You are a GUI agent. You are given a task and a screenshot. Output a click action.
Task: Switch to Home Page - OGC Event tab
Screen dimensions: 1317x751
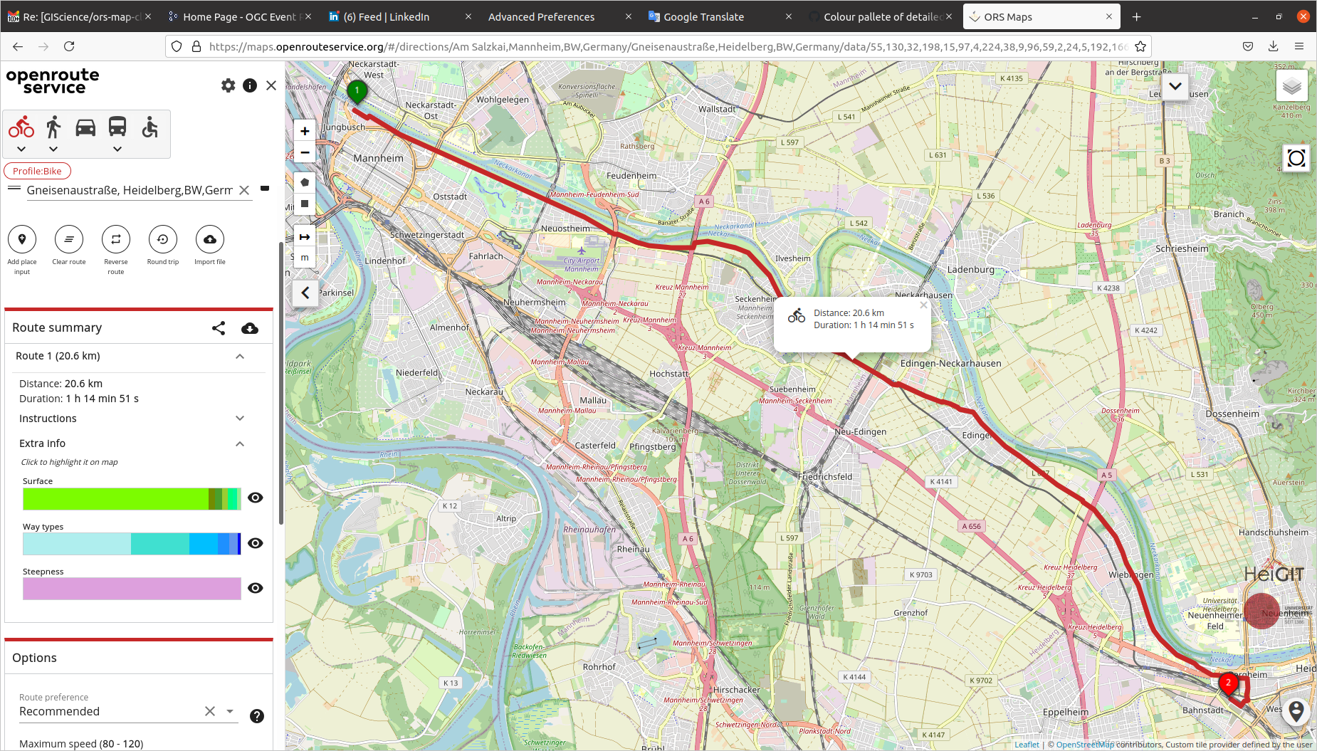pos(239,16)
